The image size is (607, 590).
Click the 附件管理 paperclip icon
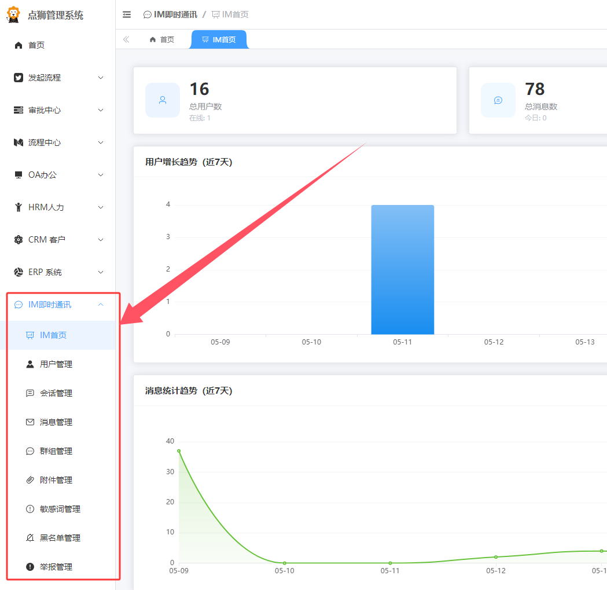tap(30, 480)
